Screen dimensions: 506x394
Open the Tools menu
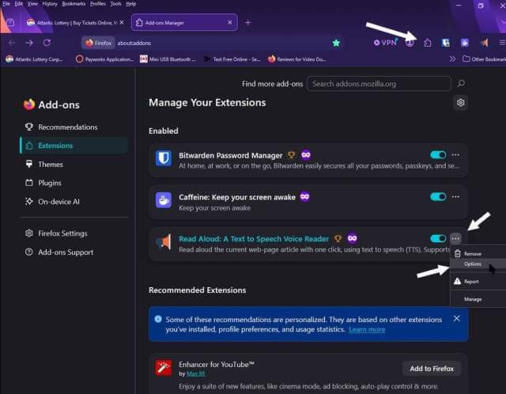115,4
